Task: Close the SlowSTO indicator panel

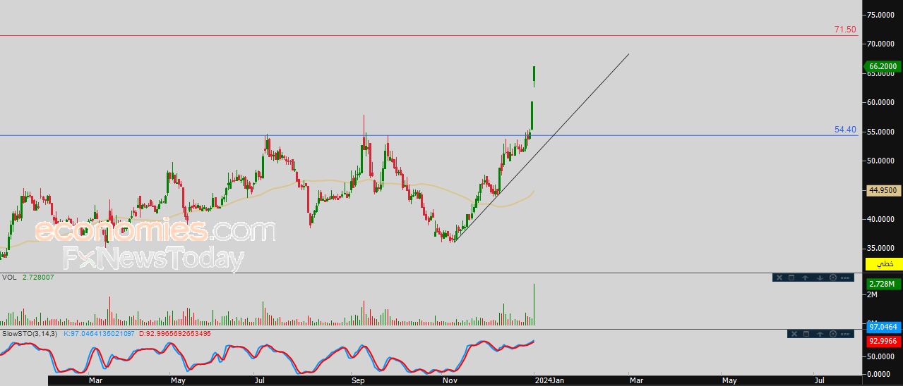Action: [796, 334]
